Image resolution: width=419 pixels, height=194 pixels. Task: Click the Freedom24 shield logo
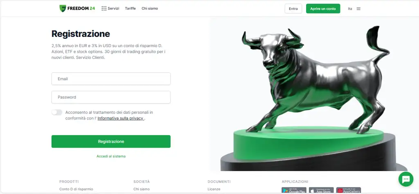pos(63,9)
